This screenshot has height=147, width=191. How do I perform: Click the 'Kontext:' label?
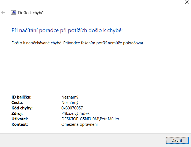(20, 124)
